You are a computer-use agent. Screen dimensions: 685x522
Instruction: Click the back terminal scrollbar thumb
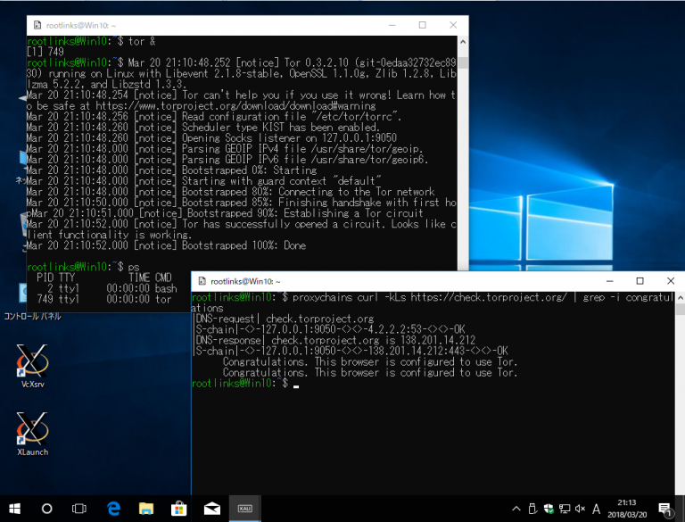point(463,62)
